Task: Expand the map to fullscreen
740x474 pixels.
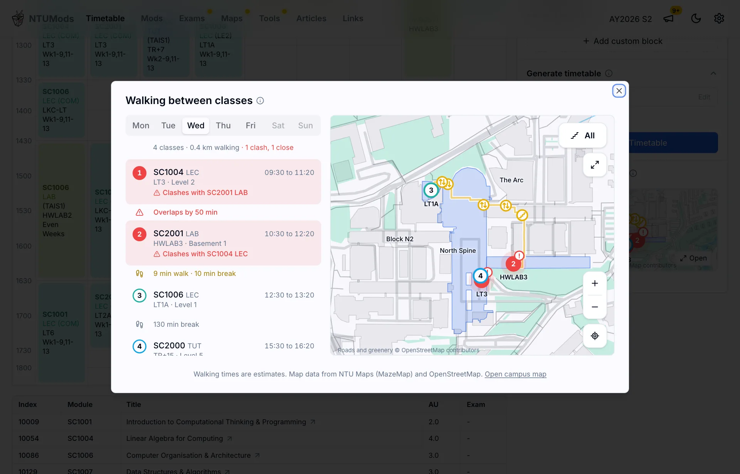Action: (595, 165)
